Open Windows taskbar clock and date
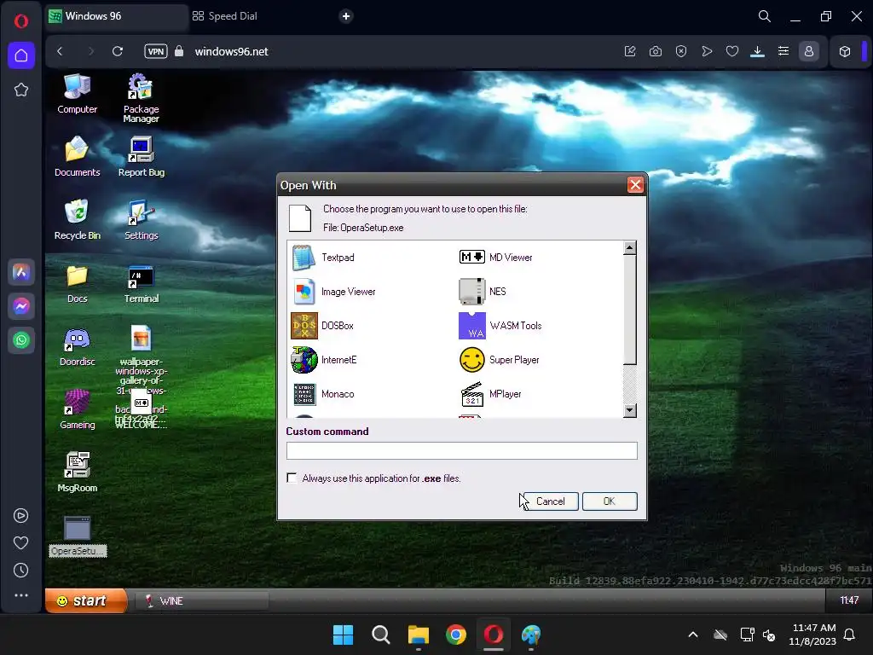 (812, 635)
